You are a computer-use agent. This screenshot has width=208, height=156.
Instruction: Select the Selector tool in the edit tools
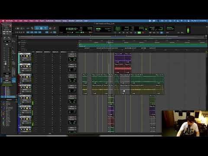coord(41,28)
